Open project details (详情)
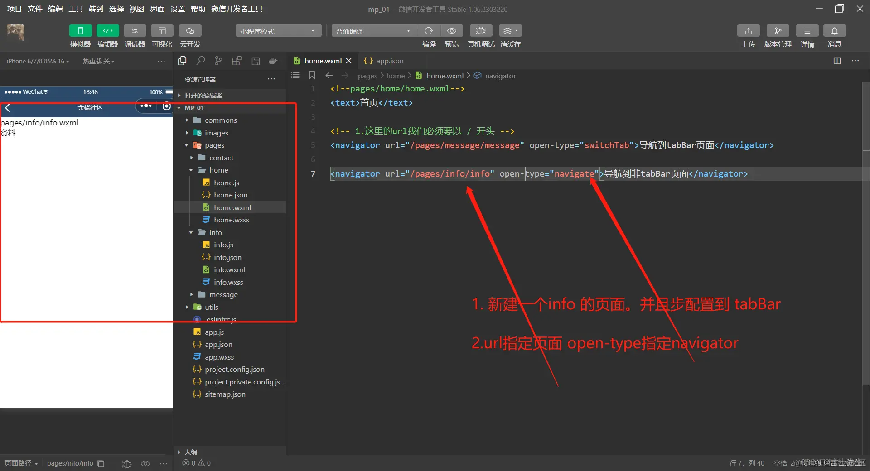The width and height of the screenshot is (870, 471). coord(807,31)
